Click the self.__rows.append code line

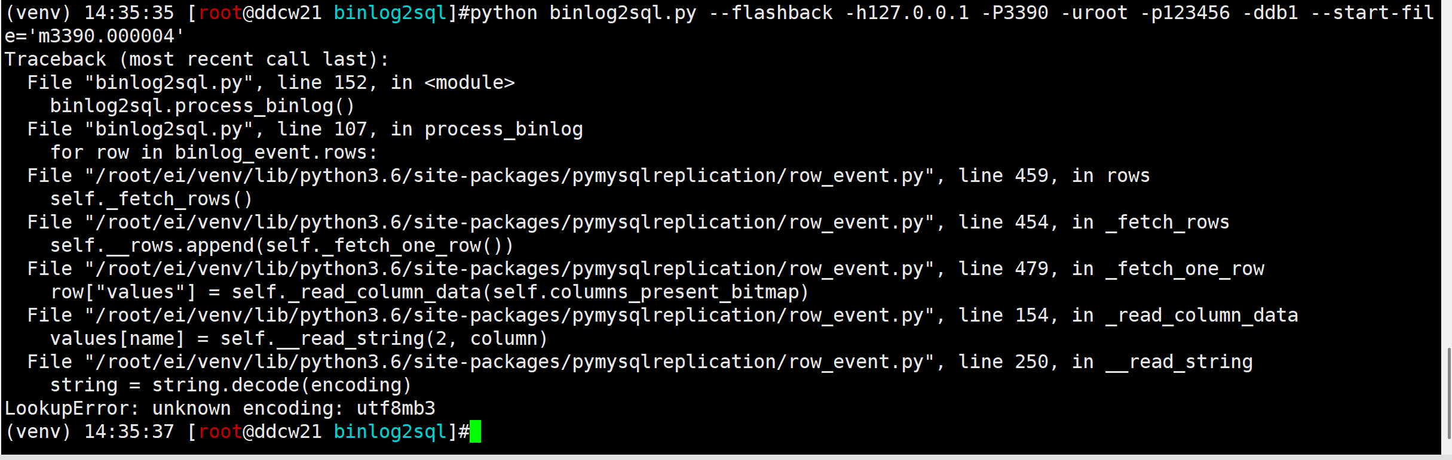[x=281, y=245]
